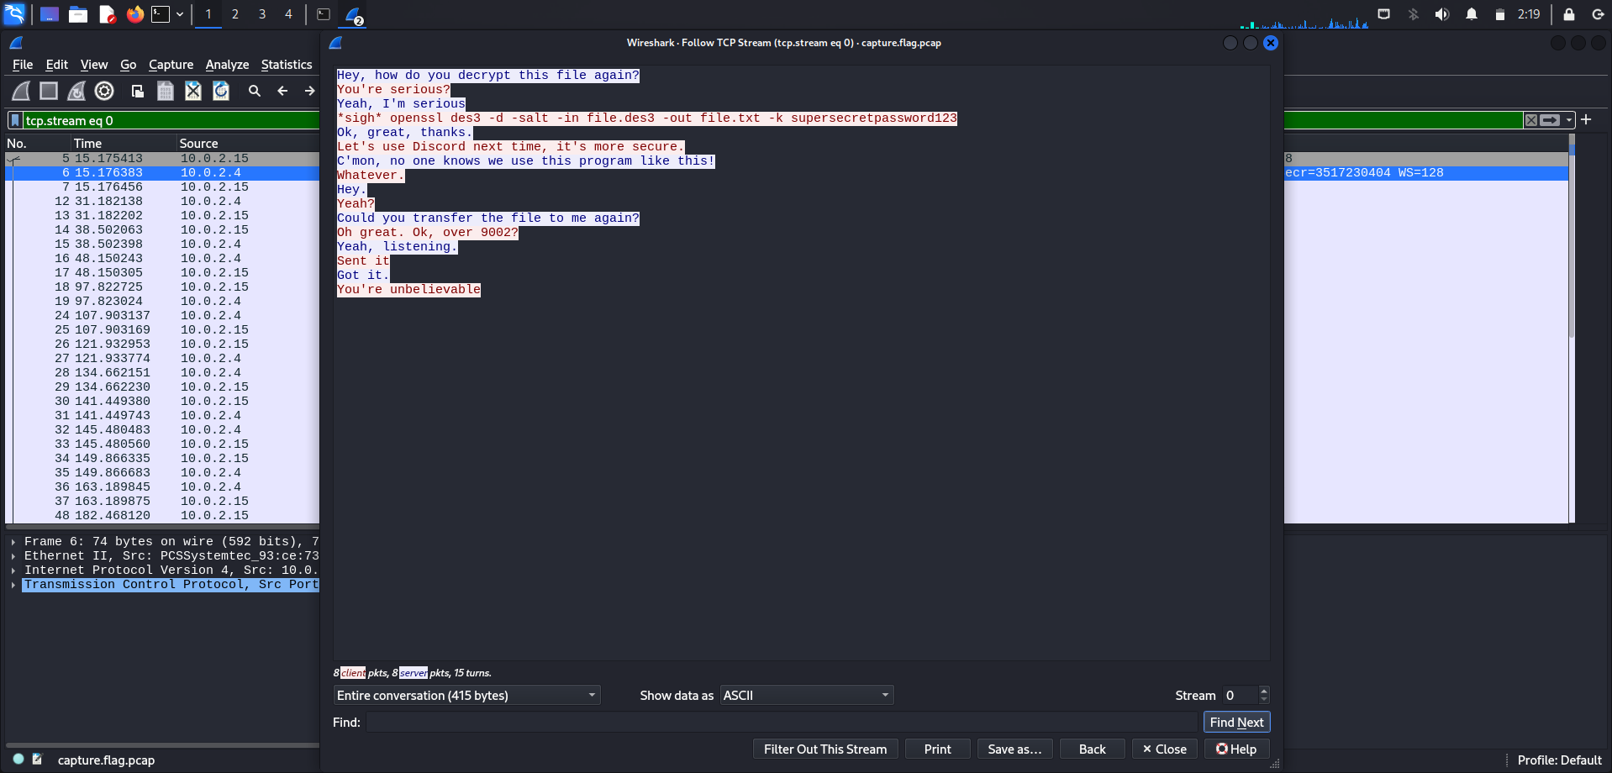Open capture options gear icon
The width and height of the screenshot is (1612, 773).
click(104, 91)
